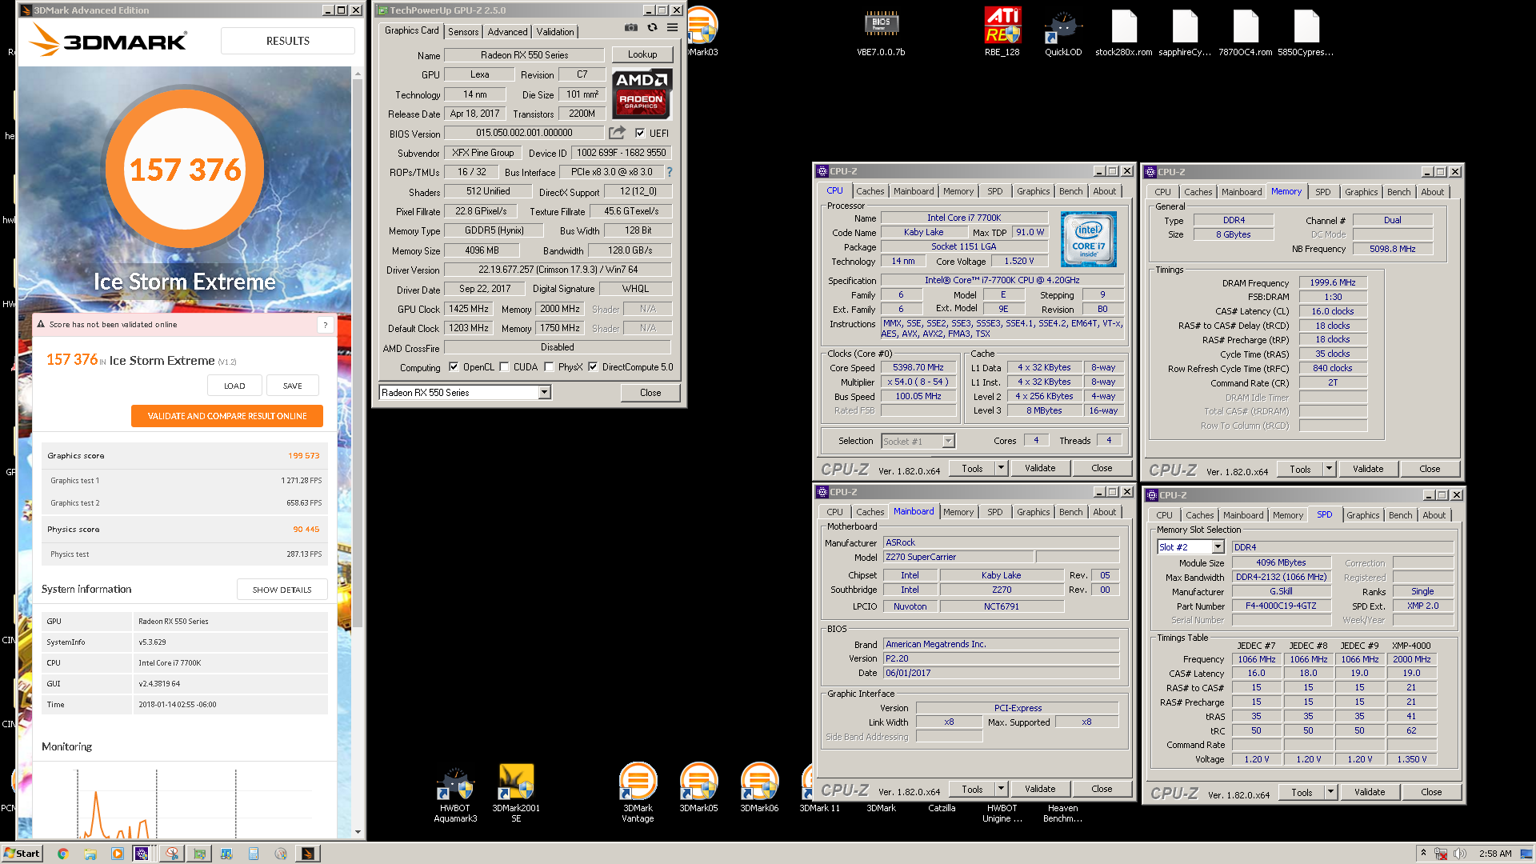This screenshot has height=864, width=1536.
Task: Click the Lookup button in GPU-Z
Action: coord(642,54)
